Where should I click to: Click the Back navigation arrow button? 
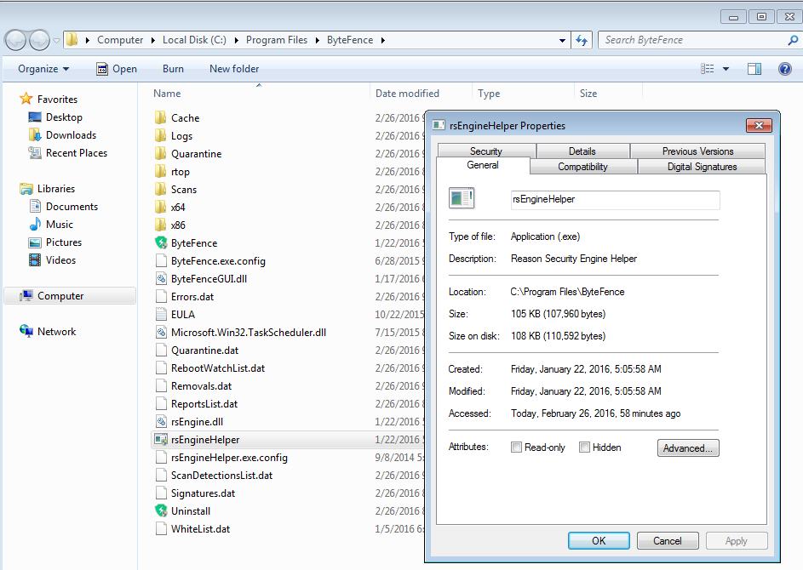(15, 40)
